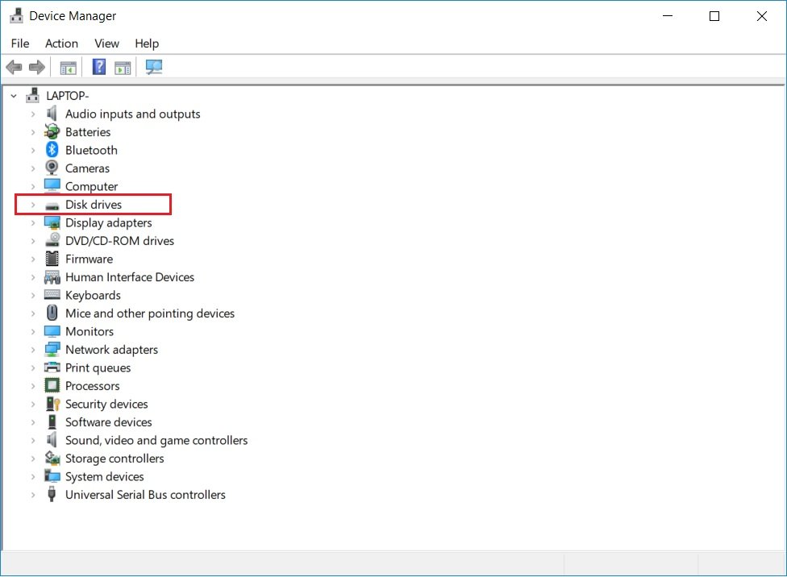Screen dimensions: 787x577
Task: Click the Keyboards icon
Action: coord(52,295)
